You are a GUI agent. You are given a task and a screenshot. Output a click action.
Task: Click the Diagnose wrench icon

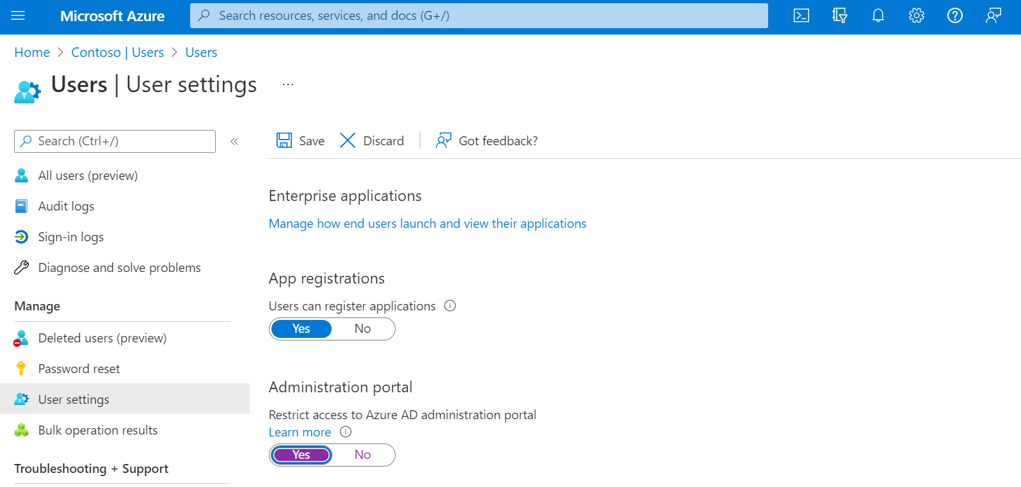pyautogui.click(x=22, y=267)
